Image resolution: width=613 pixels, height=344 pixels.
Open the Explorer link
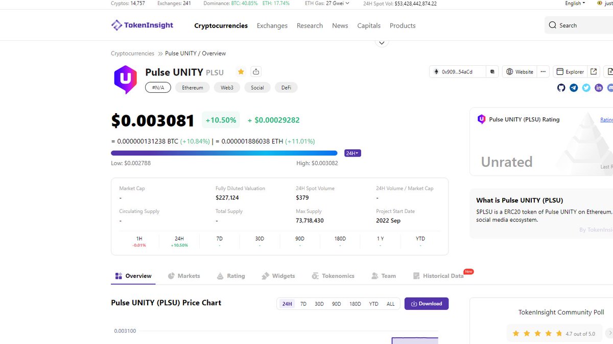(570, 72)
